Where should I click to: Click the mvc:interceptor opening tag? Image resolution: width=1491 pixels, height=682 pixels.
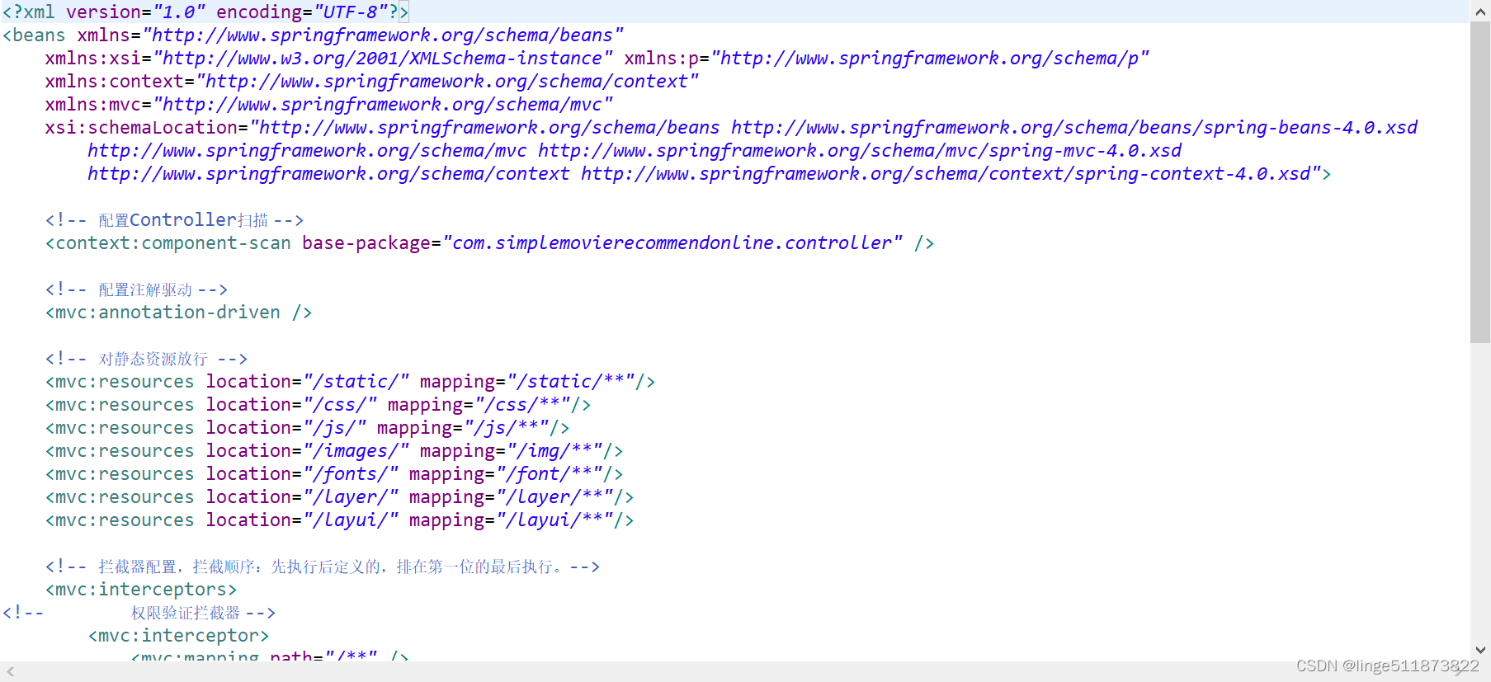pyautogui.click(x=178, y=636)
